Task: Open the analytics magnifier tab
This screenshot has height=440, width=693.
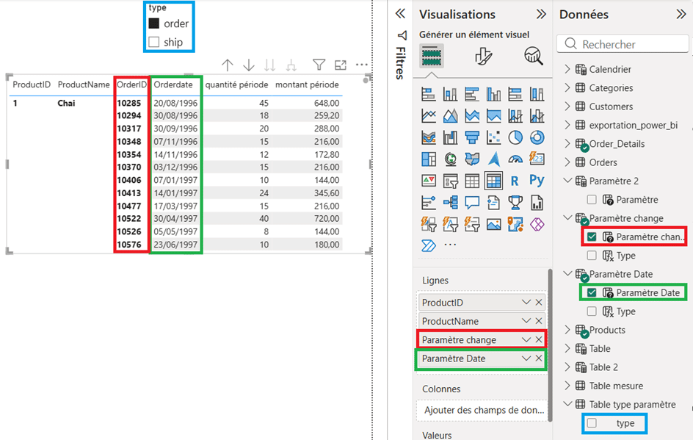Action: (533, 56)
